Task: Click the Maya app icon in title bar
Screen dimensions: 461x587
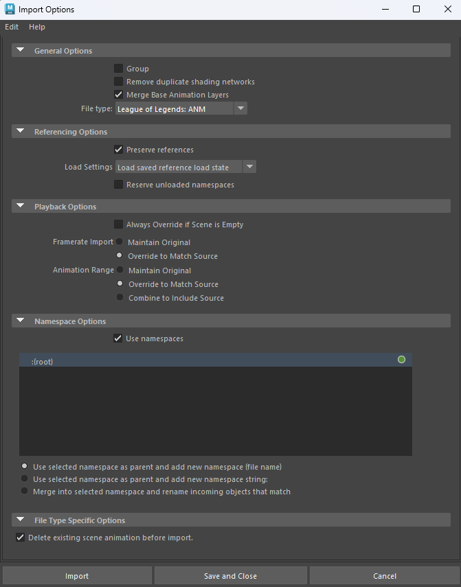Action: point(9,9)
